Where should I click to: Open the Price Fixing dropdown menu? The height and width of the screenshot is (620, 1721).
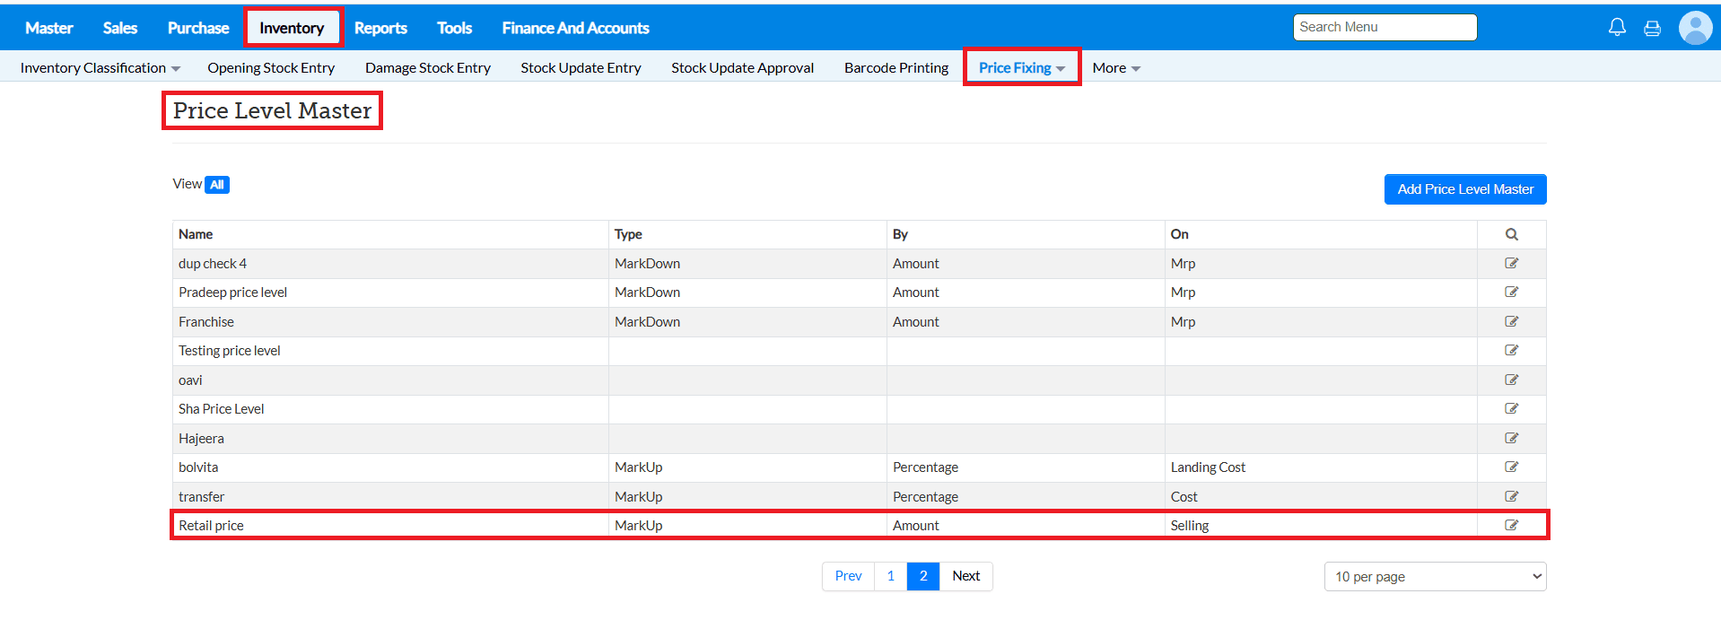point(1021,68)
